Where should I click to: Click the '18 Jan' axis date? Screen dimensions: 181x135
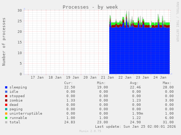tap(55, 78)
